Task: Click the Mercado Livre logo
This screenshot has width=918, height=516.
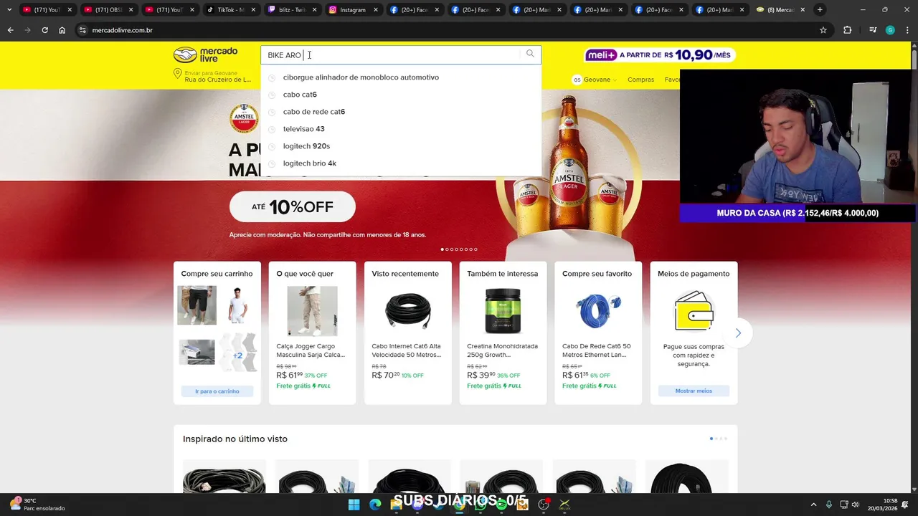Action: click(205, 54)
